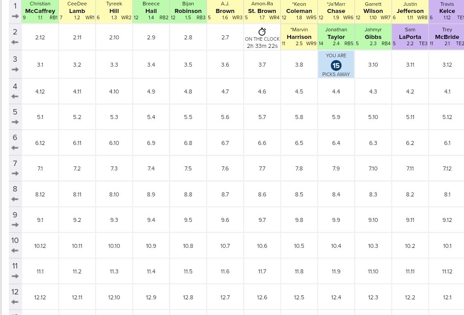Click the right-pointing snake arrow for round 1
This screenshot has height=315, width=464.
[15, 17]
